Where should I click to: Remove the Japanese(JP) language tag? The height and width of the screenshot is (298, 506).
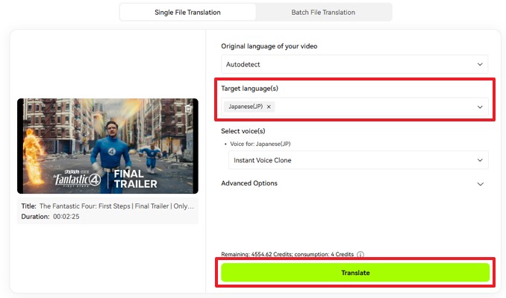[x=269, y=107]
